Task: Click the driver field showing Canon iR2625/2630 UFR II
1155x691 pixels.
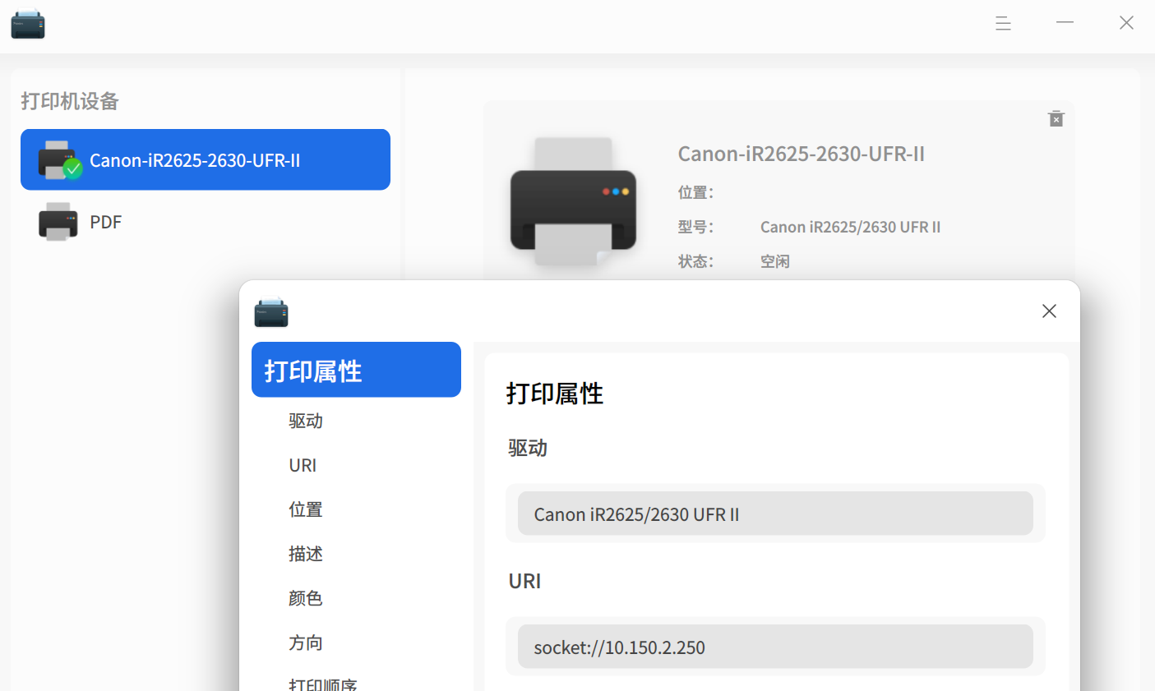Action: [775, 514]
